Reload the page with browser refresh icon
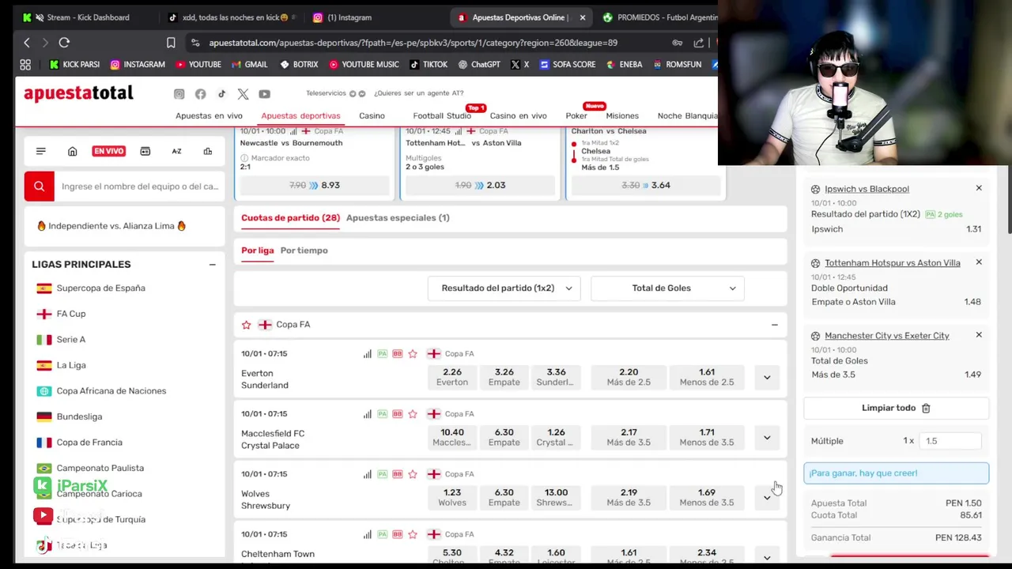 point(64,43)
